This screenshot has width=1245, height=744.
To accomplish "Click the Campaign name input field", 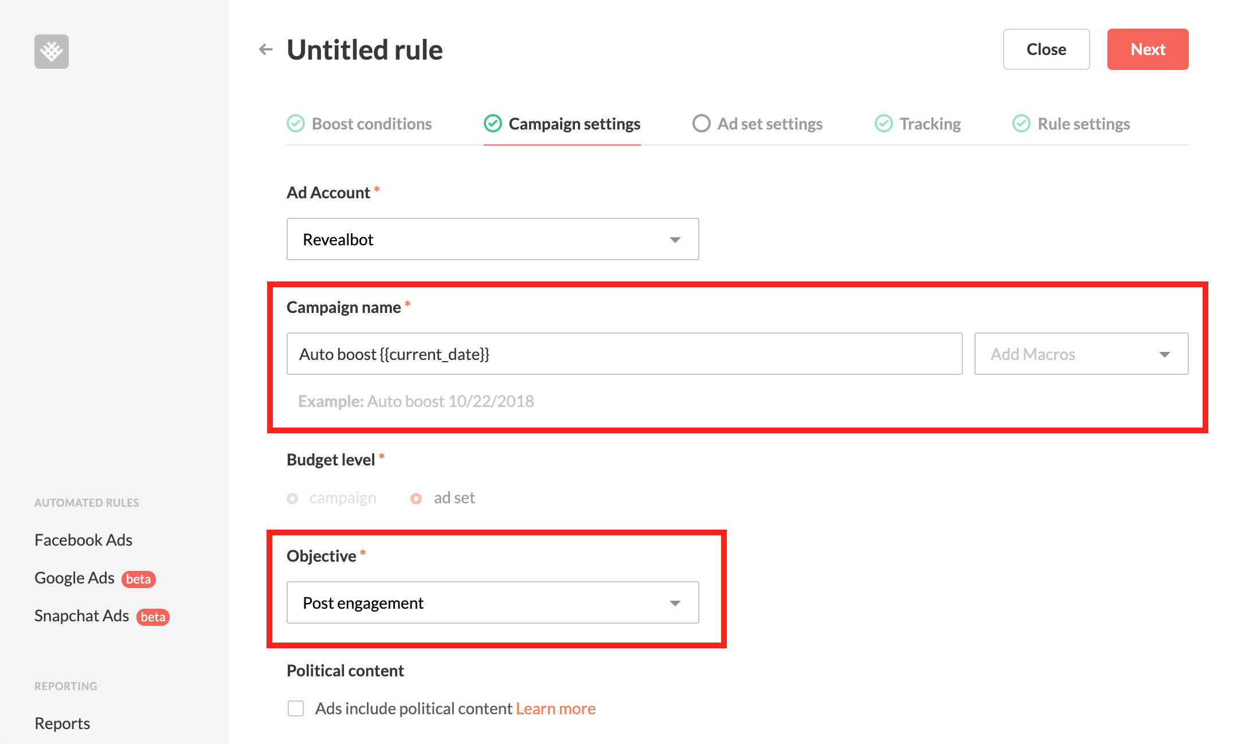I will point(625,354).
